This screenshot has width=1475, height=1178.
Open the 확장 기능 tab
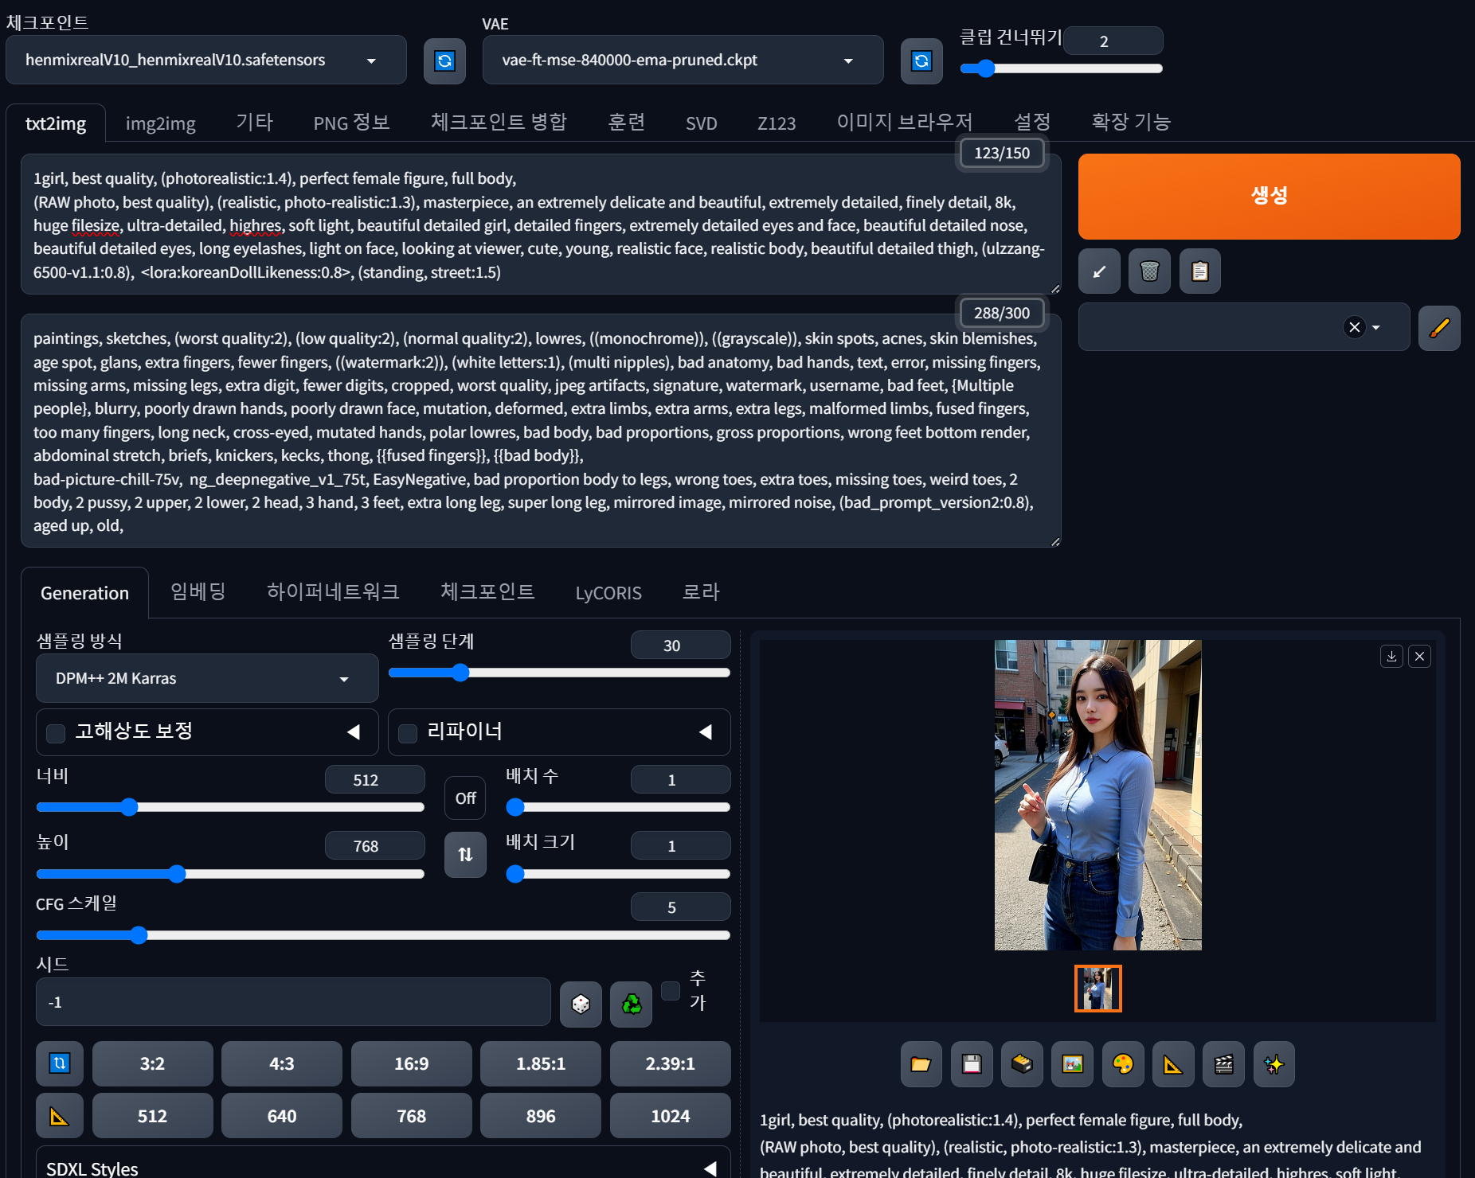(1131, 122)
